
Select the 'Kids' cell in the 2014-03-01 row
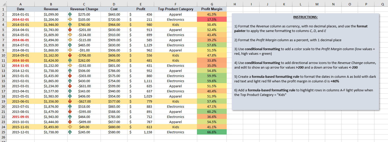point(176,25)
